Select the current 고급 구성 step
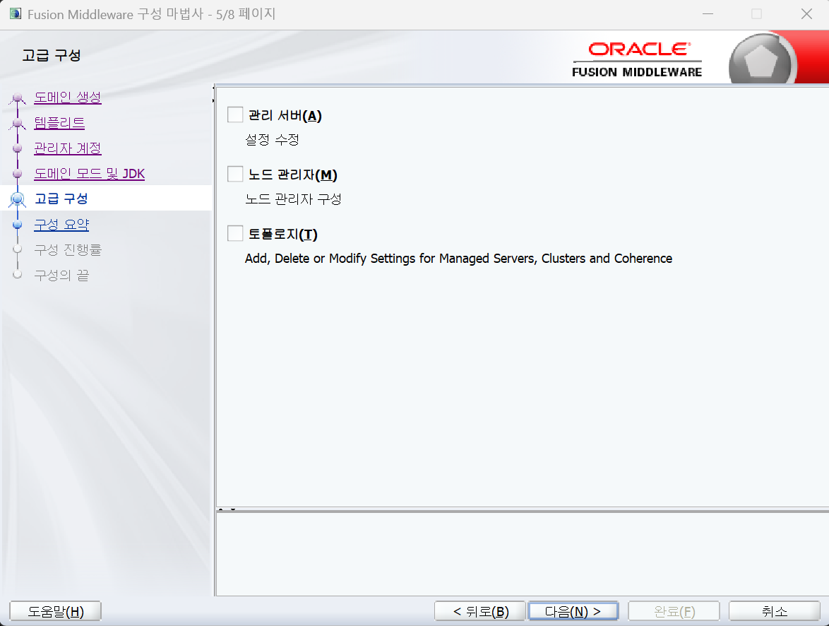This screenshot has width=829, height=626. tap(61, 199)
